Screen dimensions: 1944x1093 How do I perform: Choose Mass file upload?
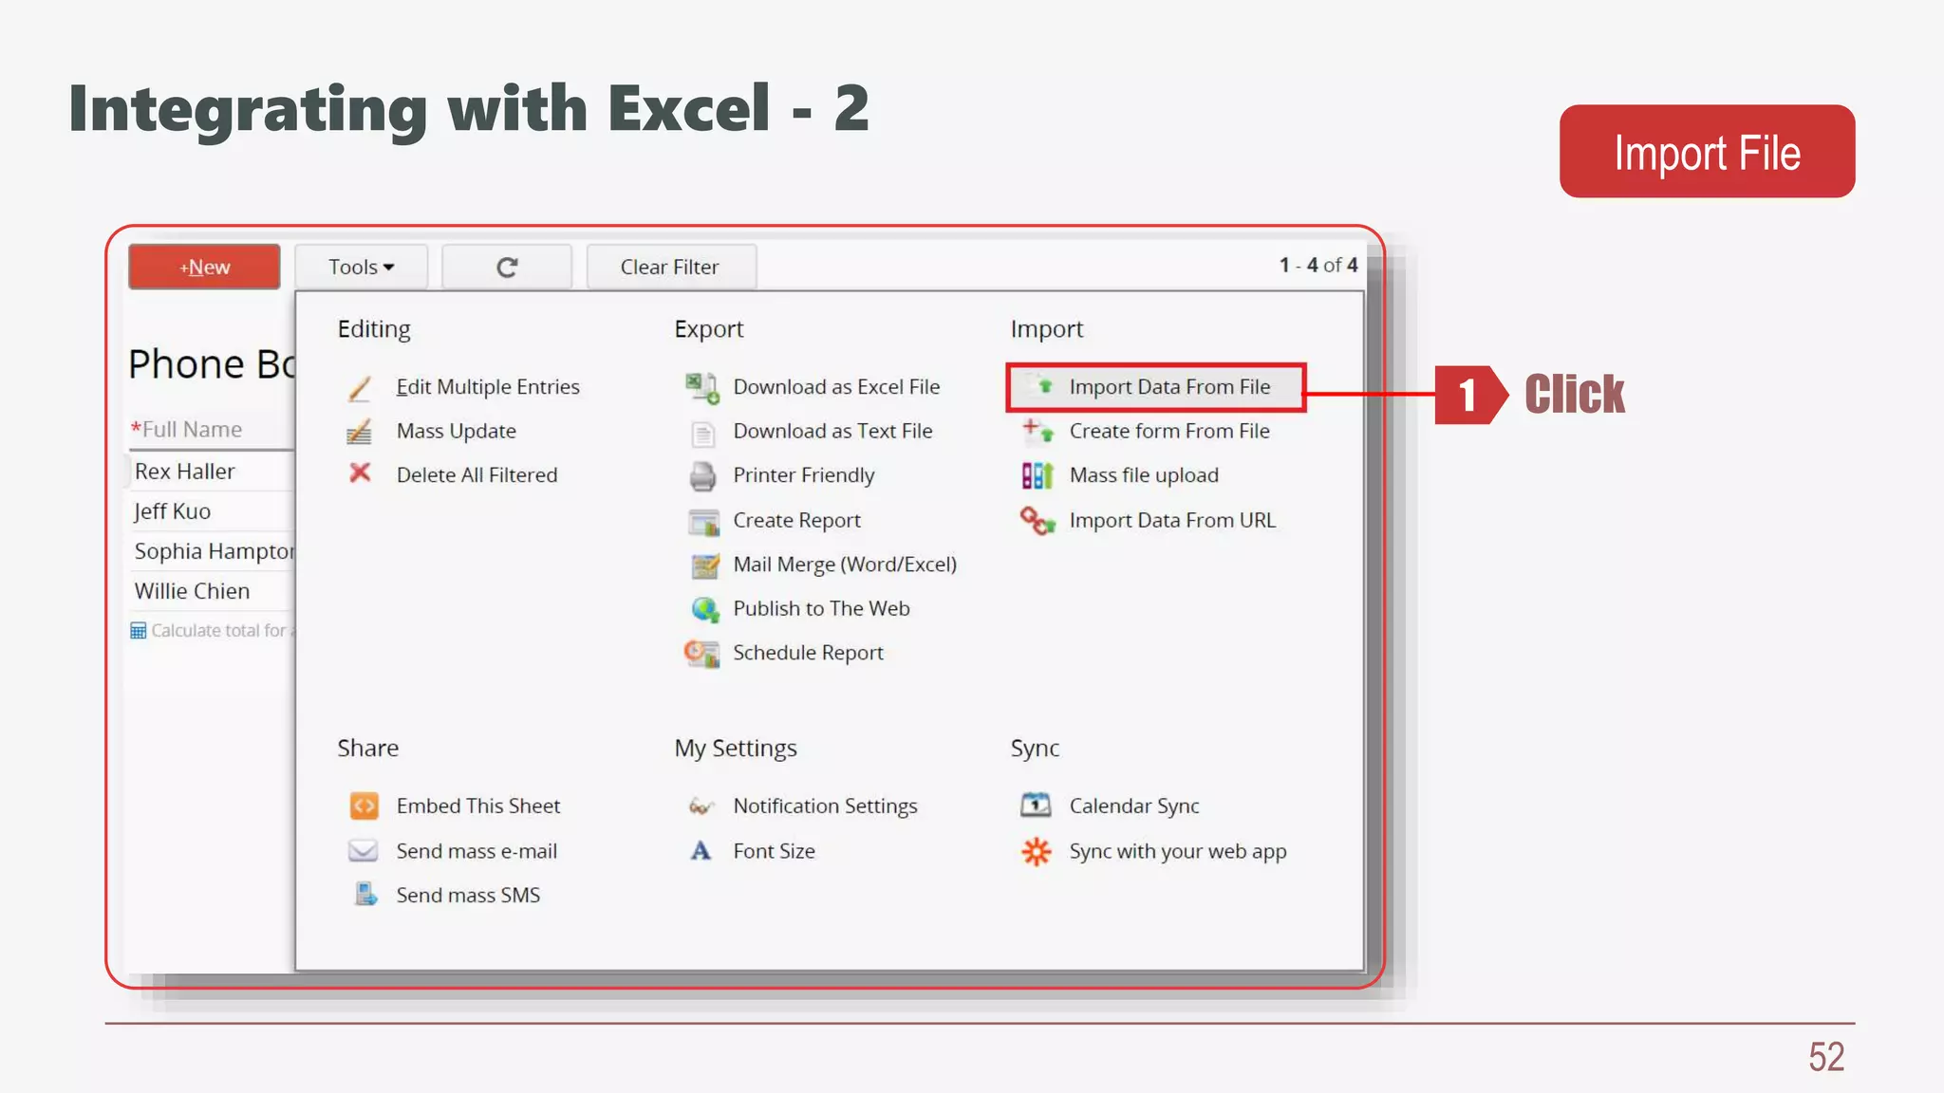tap(1144, 475)
